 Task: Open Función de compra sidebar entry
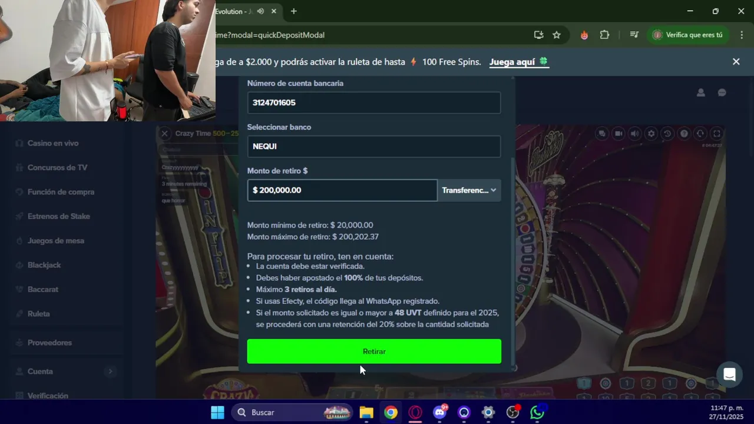(61, 192)
